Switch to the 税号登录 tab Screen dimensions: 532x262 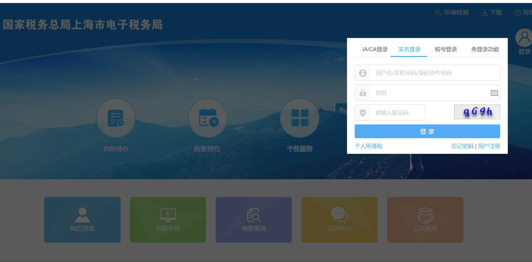[446, 49]
